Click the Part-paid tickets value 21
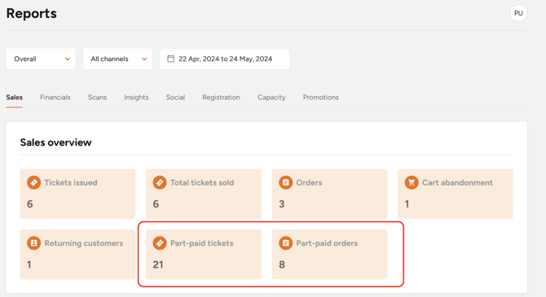546x297 pixels. pos(158,264)
